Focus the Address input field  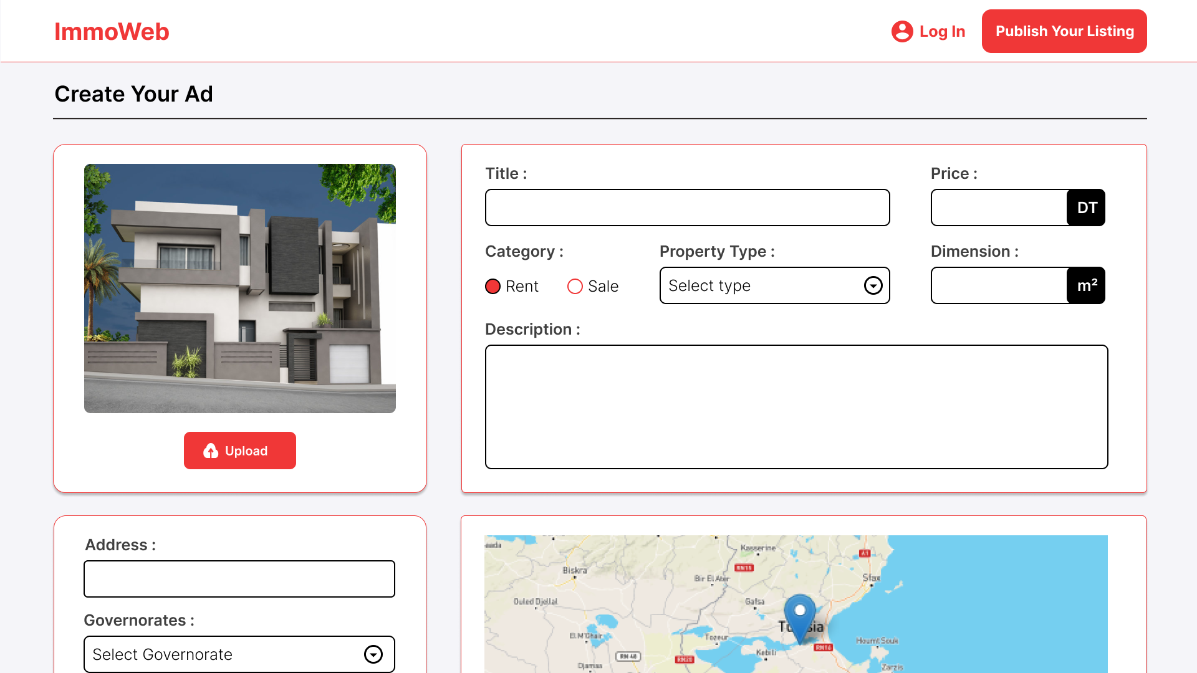(x=239, y=579)
